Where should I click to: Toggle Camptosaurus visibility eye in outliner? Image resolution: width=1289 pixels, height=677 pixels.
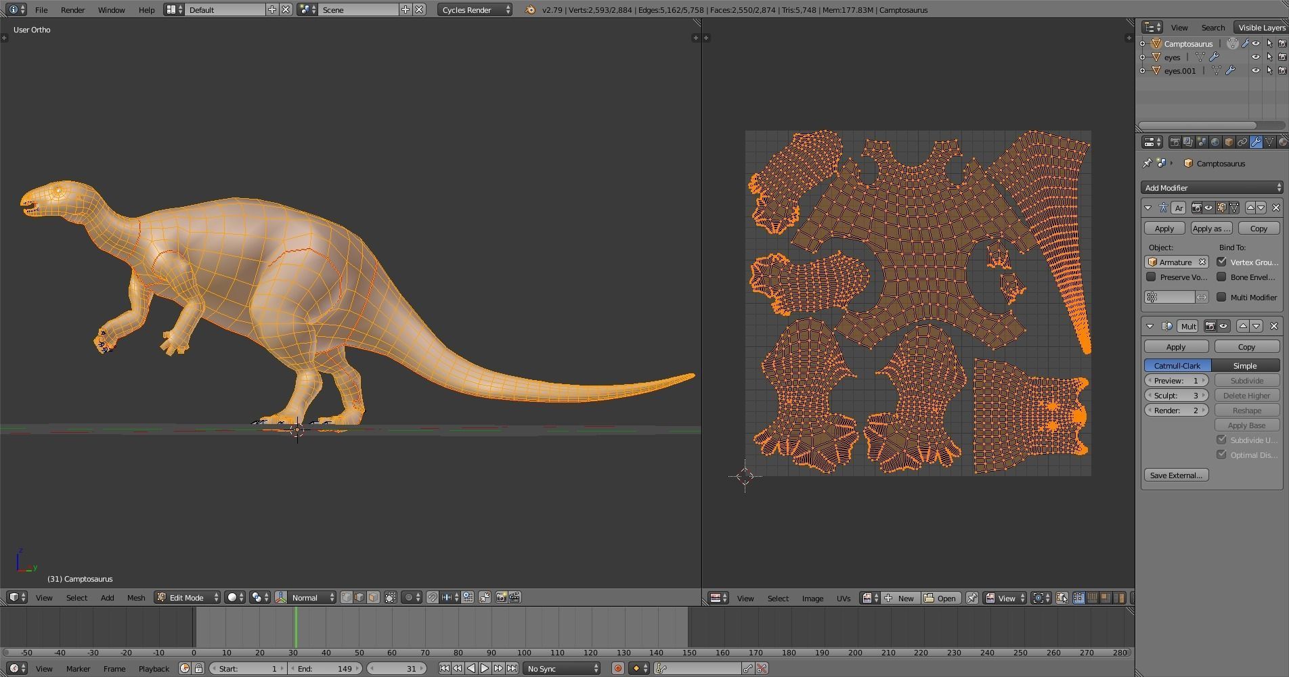click(x=1256, y=43)
